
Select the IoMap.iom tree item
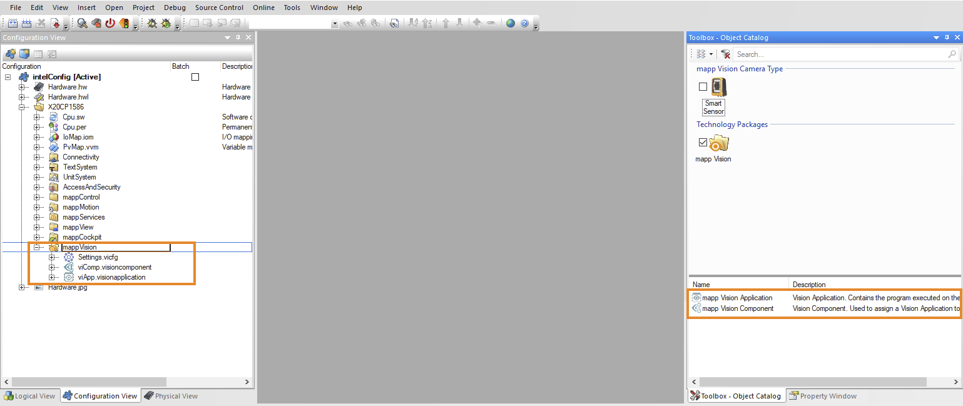[x=78, y=137]
